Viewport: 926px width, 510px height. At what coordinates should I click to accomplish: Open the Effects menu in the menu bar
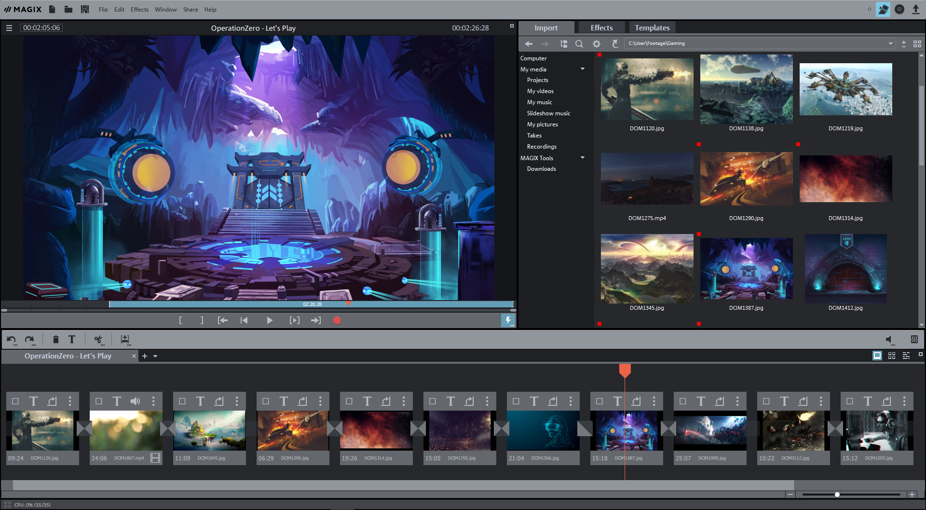click(139, 9)
